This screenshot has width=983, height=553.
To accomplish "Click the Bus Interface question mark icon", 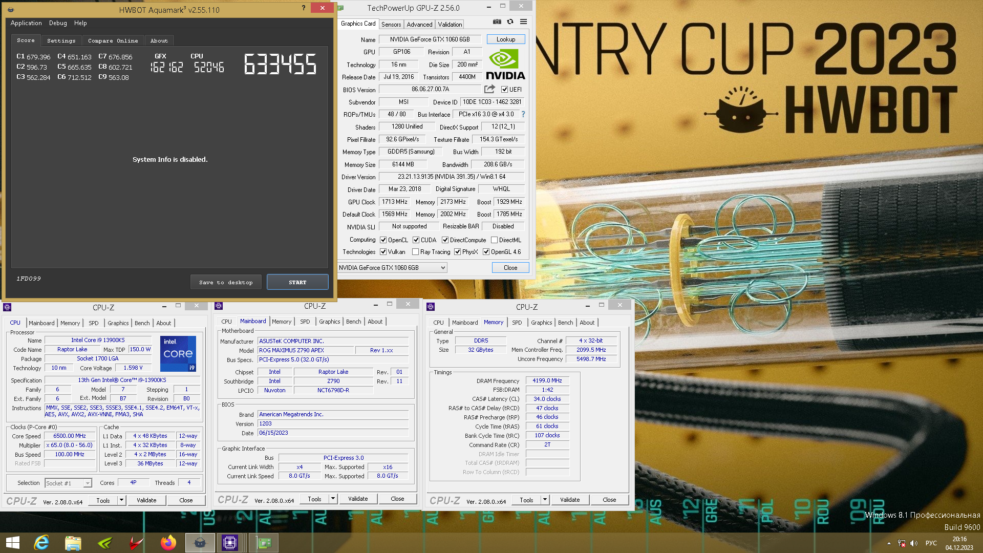I will pos(523,114).
